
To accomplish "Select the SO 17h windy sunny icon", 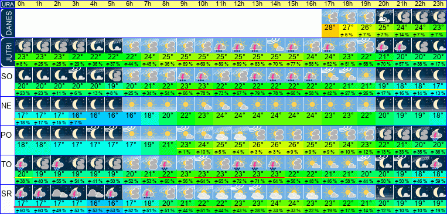I will 330,75.
